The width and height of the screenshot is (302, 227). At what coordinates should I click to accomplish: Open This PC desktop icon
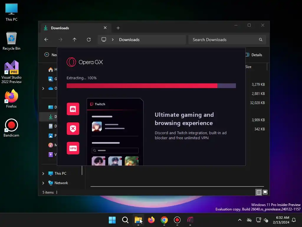(x=12, y=12)
